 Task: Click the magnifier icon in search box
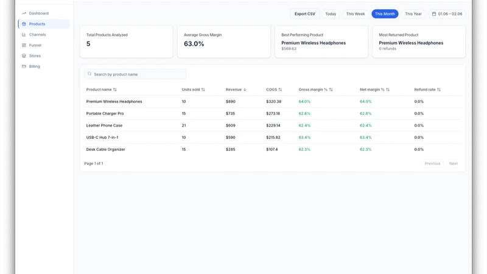(89, 74)
